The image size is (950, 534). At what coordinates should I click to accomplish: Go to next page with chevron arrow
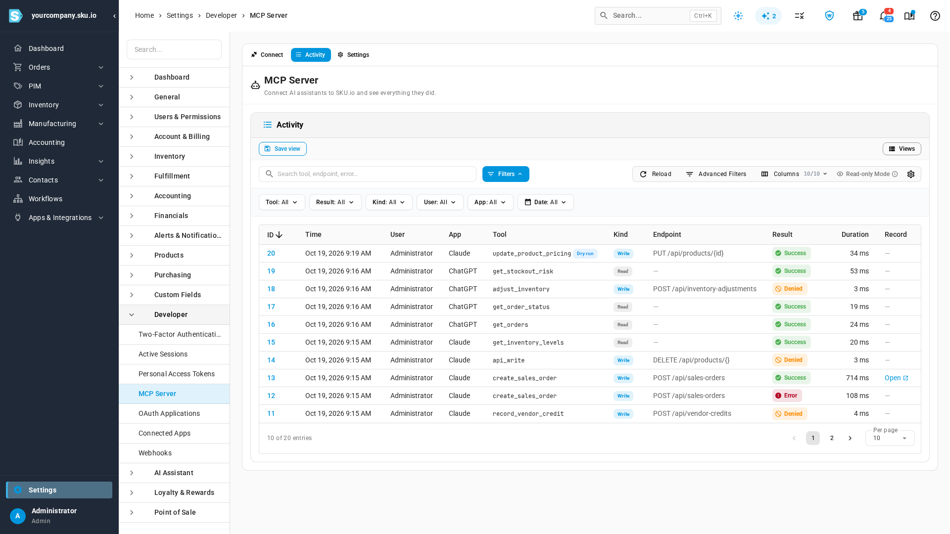[850, 438]
